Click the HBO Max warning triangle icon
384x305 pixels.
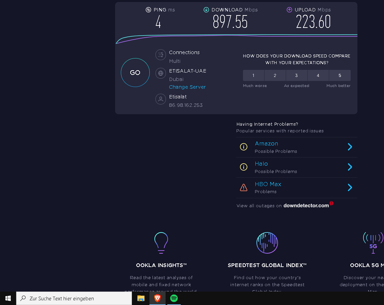(244, 187)
